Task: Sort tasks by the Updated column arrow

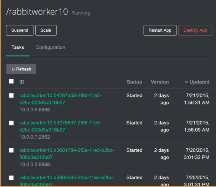Action: (197, 82)
